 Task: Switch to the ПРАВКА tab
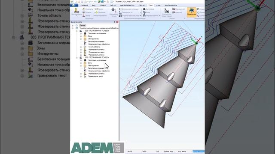[x=103, y=6]
